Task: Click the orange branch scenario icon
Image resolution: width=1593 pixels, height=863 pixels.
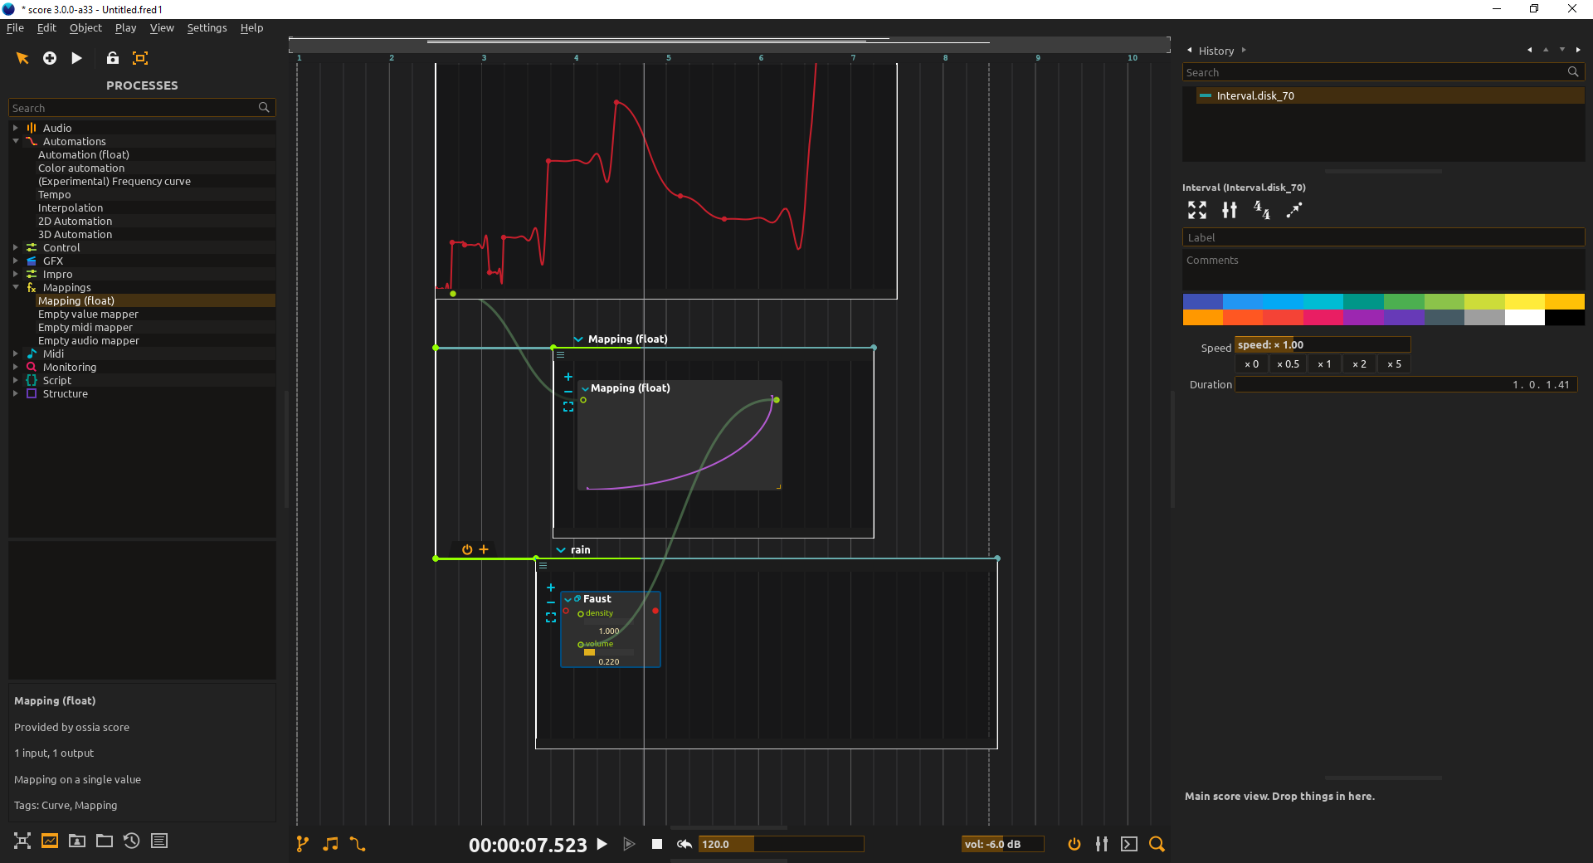Action: coord(303,844)
